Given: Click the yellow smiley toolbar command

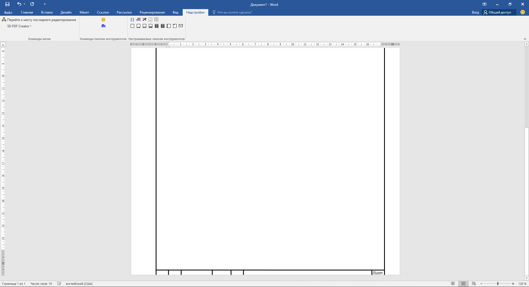Looking at the screenshot, I should [x=103, y=20].
